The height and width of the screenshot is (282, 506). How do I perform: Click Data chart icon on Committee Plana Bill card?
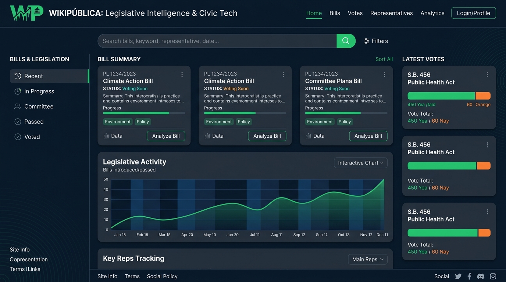pos(308,136)
